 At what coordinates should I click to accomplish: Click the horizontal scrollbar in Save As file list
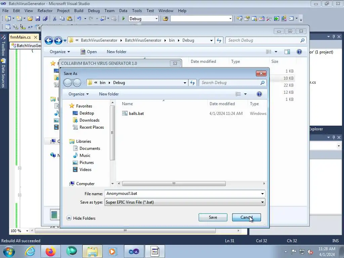click(174, 183)
